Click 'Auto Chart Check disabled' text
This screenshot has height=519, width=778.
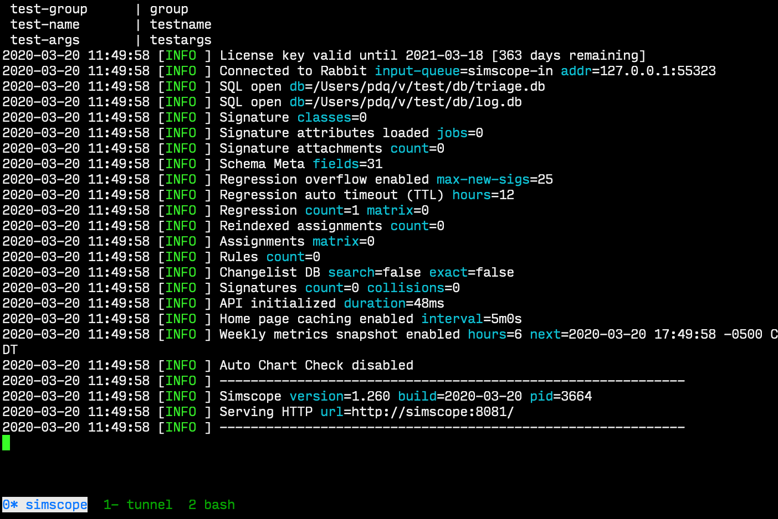[316, 365]
